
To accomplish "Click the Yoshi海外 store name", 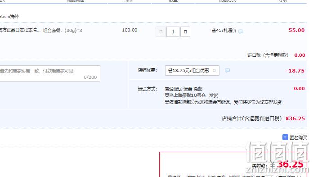I will [9, 16].
